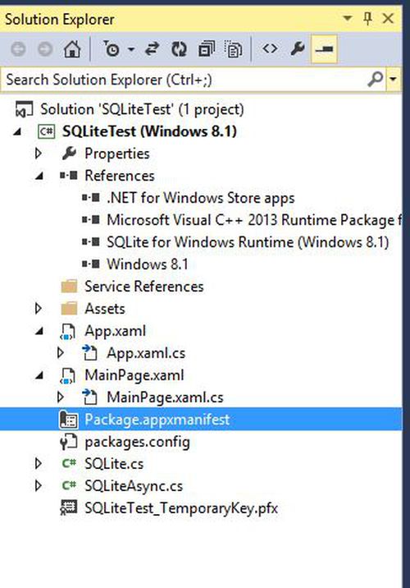Toggle Sync with Active Document icon
The image size is (410, 588).
coord(152,49)
